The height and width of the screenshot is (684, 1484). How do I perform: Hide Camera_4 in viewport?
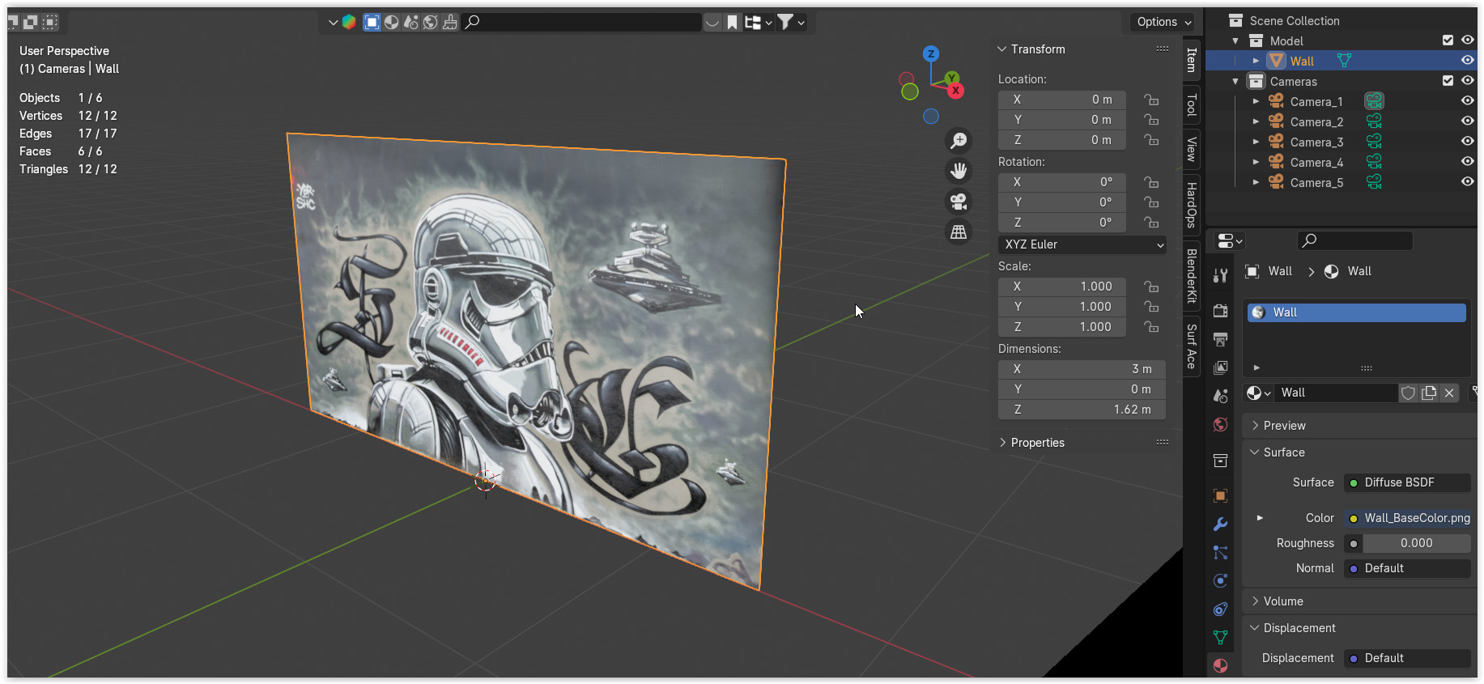coord(1467,161)
